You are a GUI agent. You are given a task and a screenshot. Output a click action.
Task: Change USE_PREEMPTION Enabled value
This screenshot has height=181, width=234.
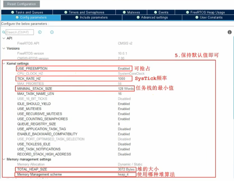pyautogui.click(x=124, y=68)
